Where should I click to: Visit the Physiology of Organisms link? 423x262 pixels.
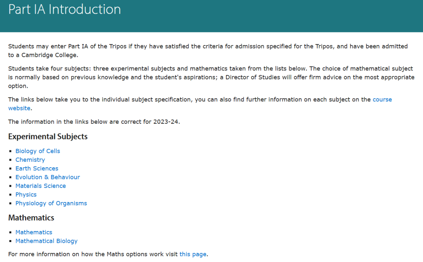click(x=51, y=203)
